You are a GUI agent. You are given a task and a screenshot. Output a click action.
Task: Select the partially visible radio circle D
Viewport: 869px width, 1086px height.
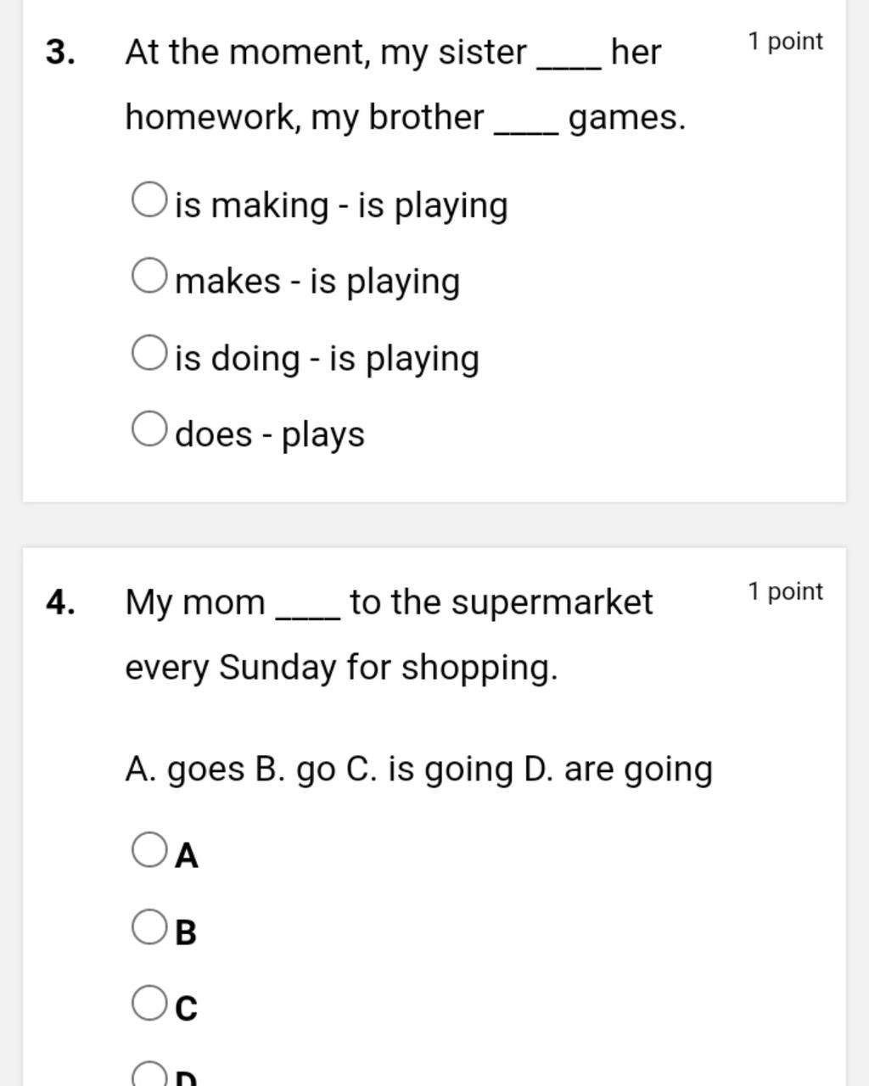149,1074
